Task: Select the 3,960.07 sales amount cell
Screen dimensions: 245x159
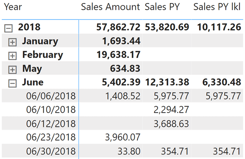Action: (x=122, y=137)
